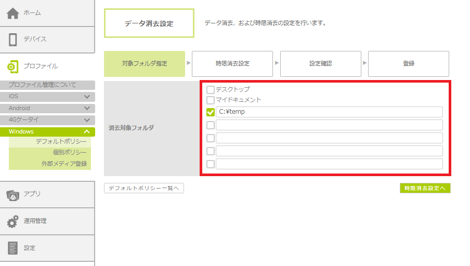Click the Home house icon
Viewport: 470px width, 266px height.
13,12
